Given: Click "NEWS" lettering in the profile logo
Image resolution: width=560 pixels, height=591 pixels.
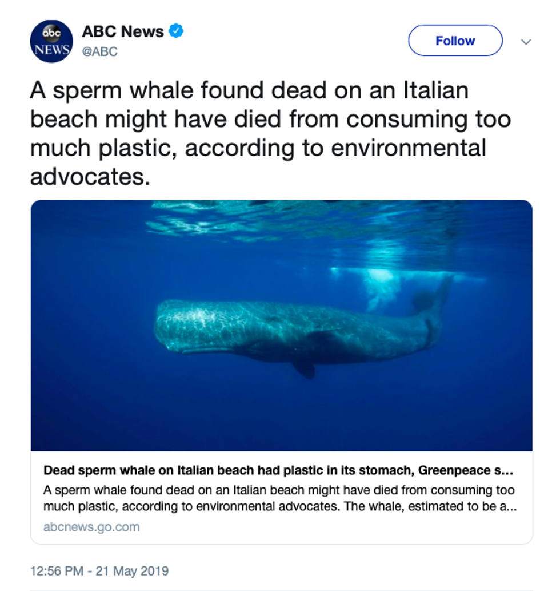Looking at the screenshot, I should (x=51, y=49).
